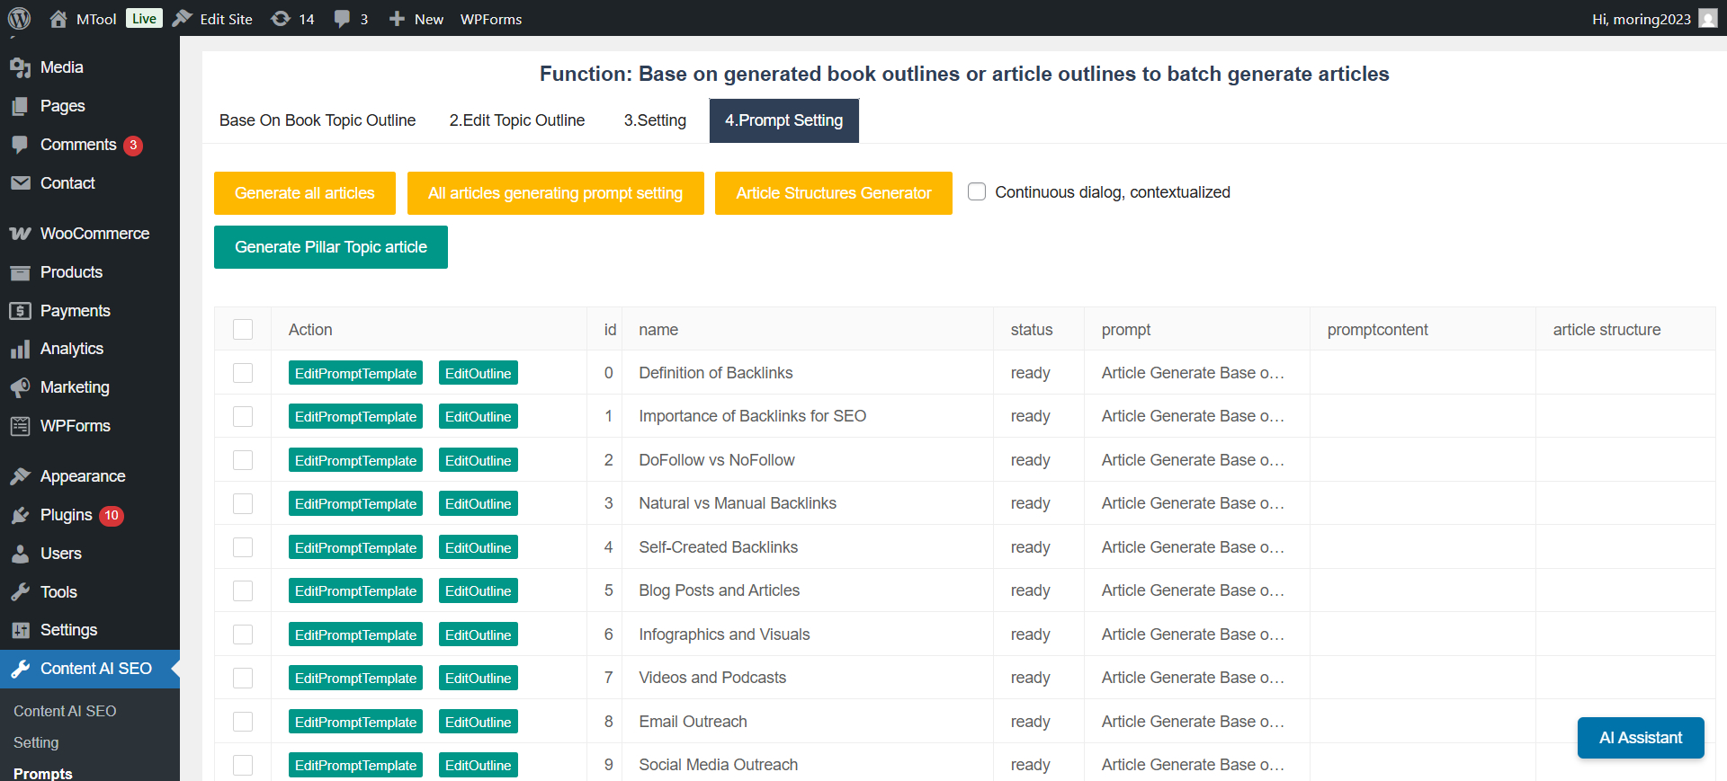The image size is (1727, 781).
Task: Open the updates icon showing 14
Action: click(281, 19)
